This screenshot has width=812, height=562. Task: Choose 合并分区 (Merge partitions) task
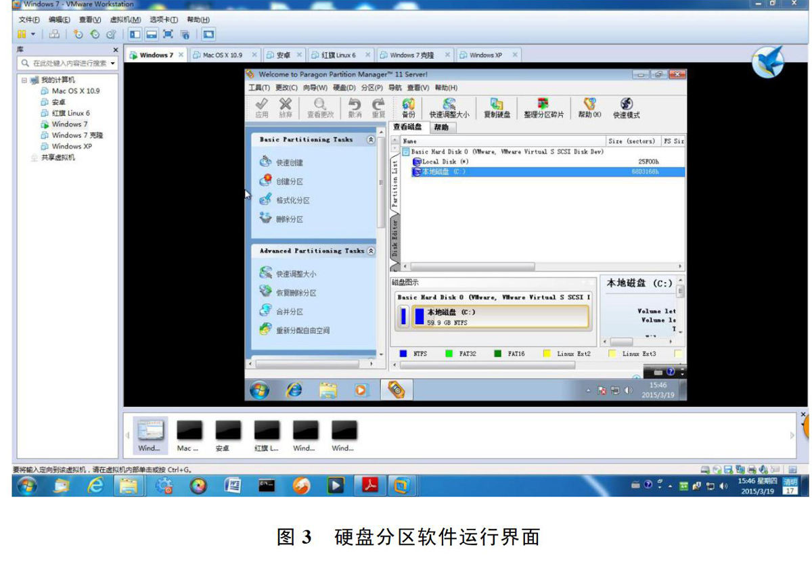[281, 311]
